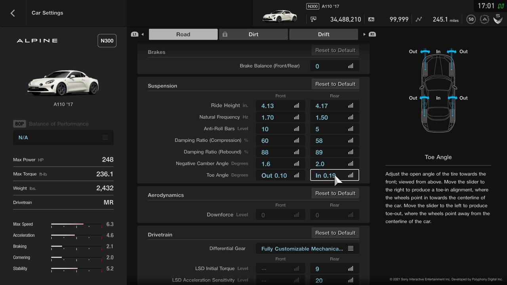Open the locked Dirt tab
Image resolution: width=507 pixels, height=285 pixels.
(253, 34)
